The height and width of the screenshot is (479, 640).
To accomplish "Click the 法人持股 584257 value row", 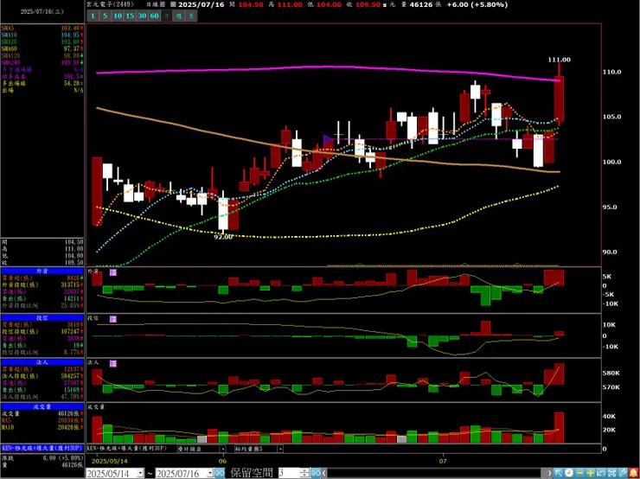I will (x=42, y=376).
